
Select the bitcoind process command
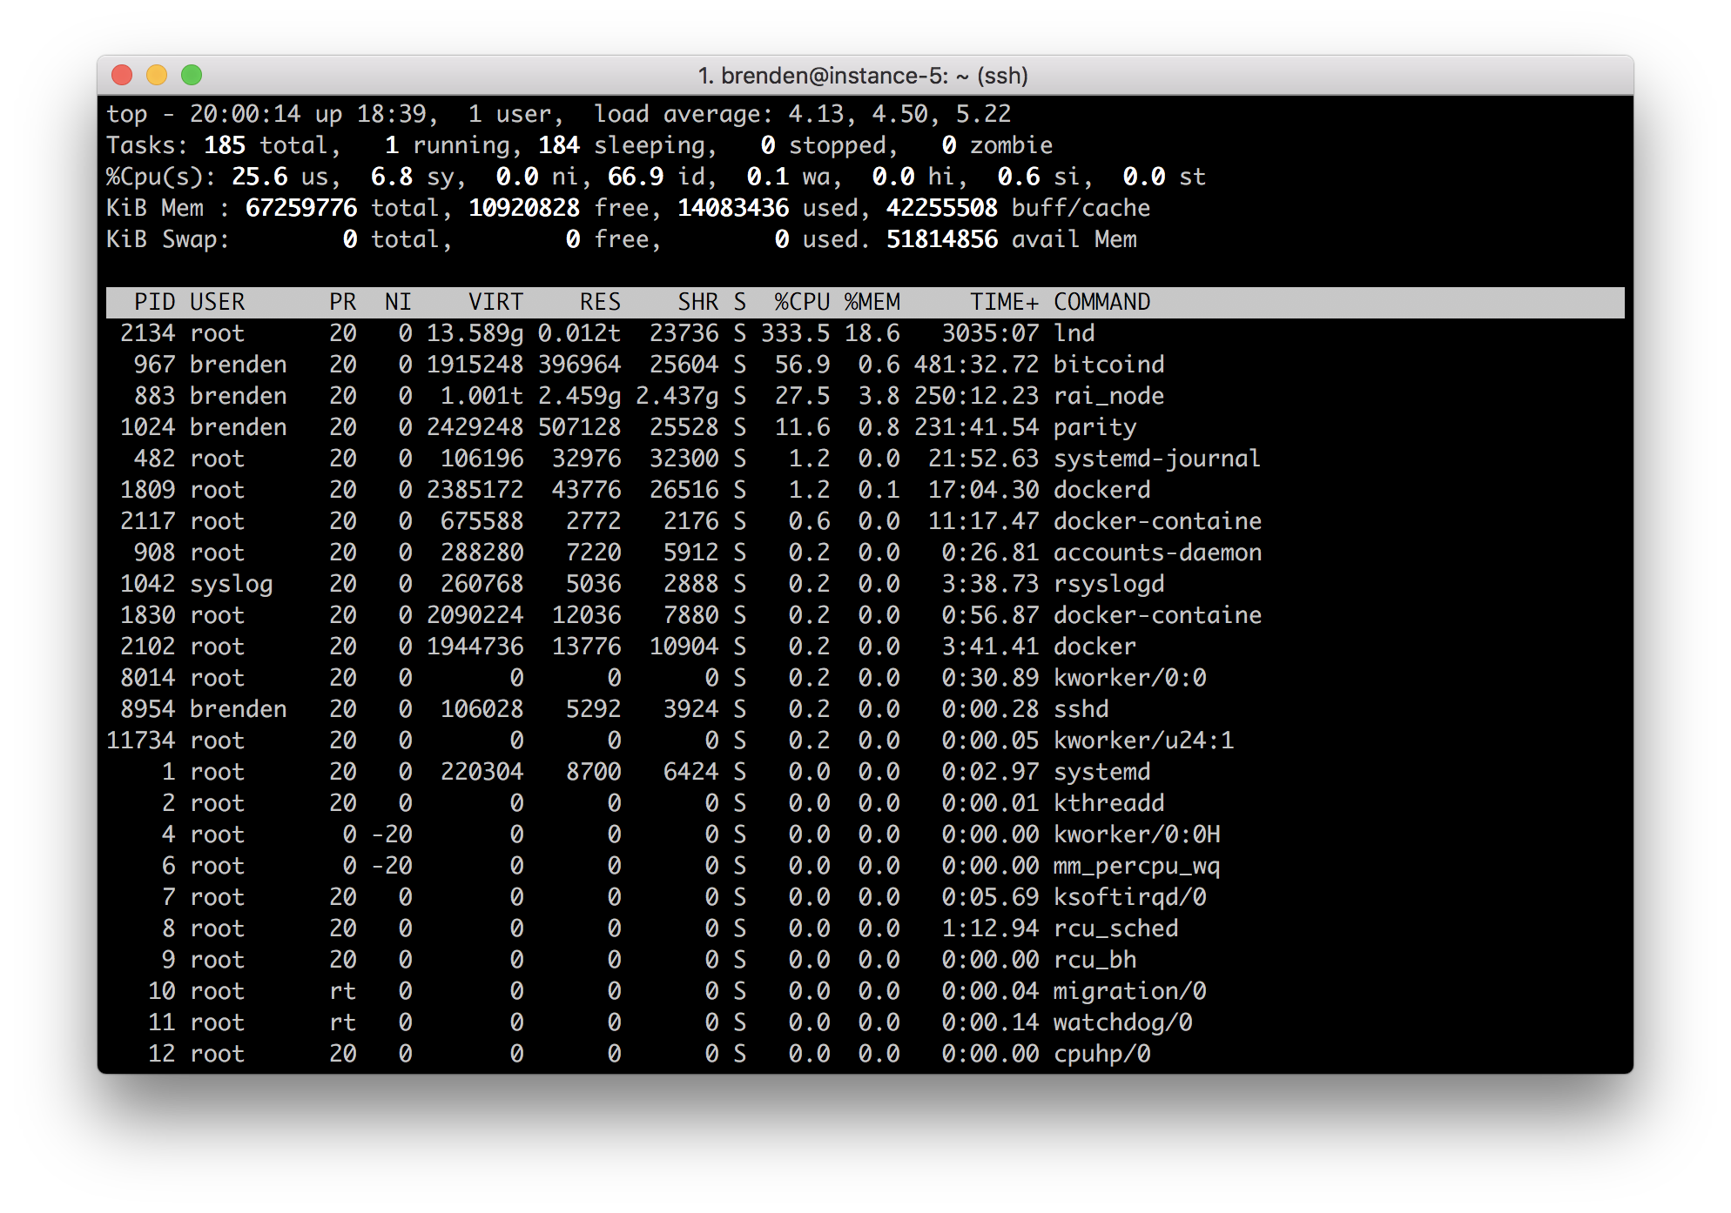pos(1108,365)
